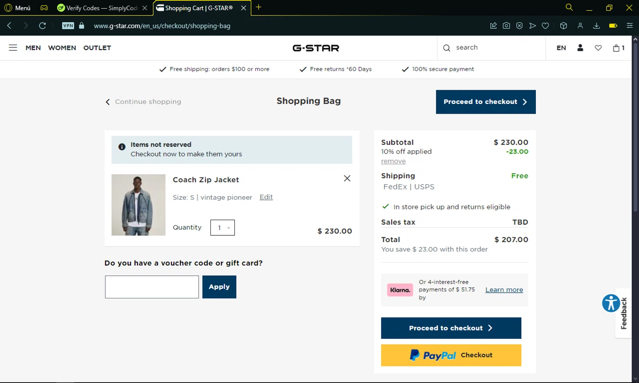639x383 pixels.
Task: Edit the Coach Zip Jacket options
Action: pyautogui.click(x=266, y=197)
